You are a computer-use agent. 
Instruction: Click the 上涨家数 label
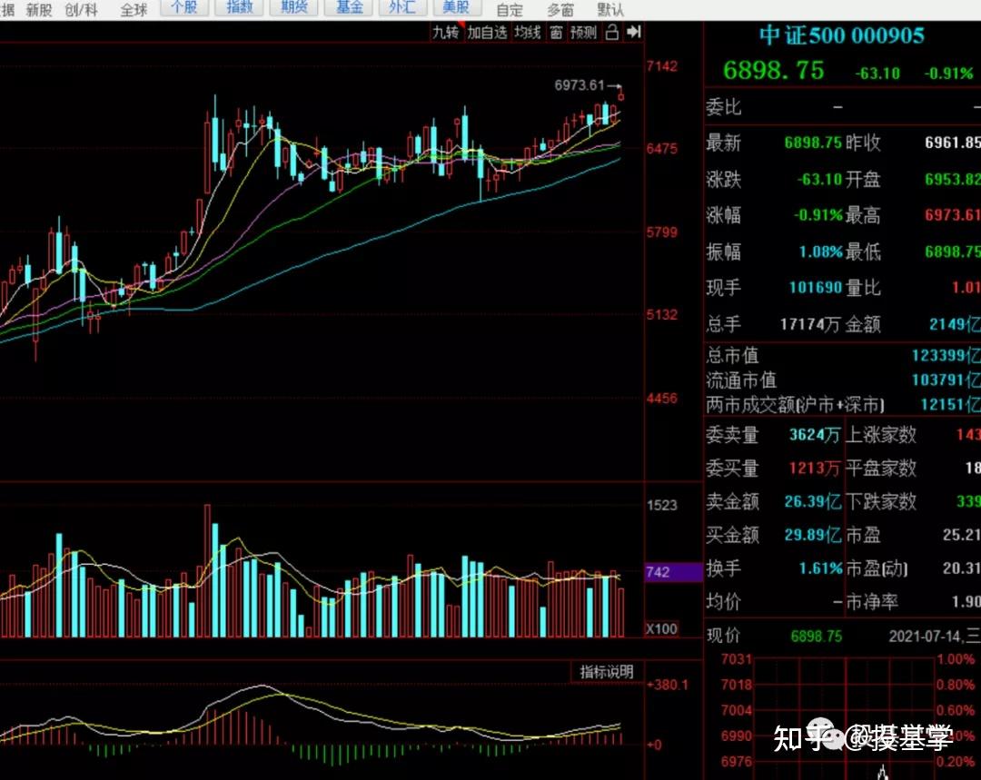click(881, 435)
